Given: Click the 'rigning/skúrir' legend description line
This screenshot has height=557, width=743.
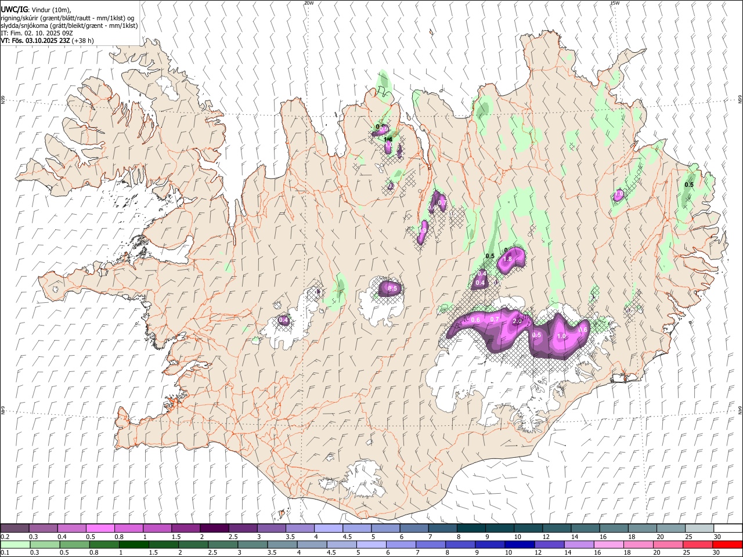Looking at the screenshot, I should coord(67,17).
